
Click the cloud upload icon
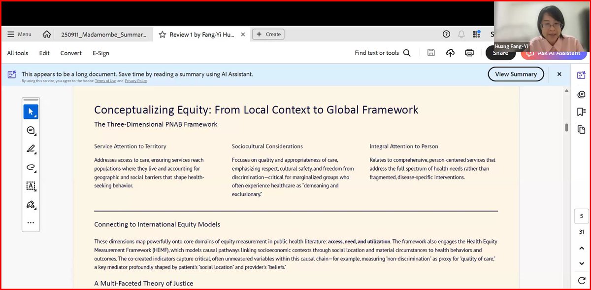pos(450,53)
